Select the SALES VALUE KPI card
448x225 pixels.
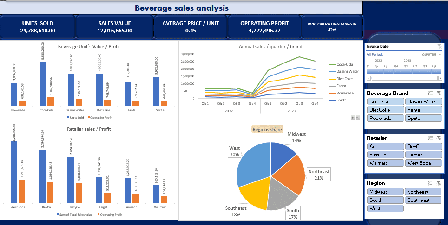tap(115, 27)
